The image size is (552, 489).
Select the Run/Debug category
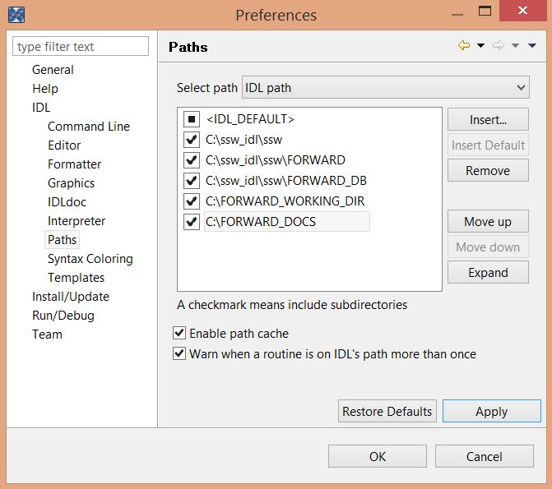coord(63,316)
